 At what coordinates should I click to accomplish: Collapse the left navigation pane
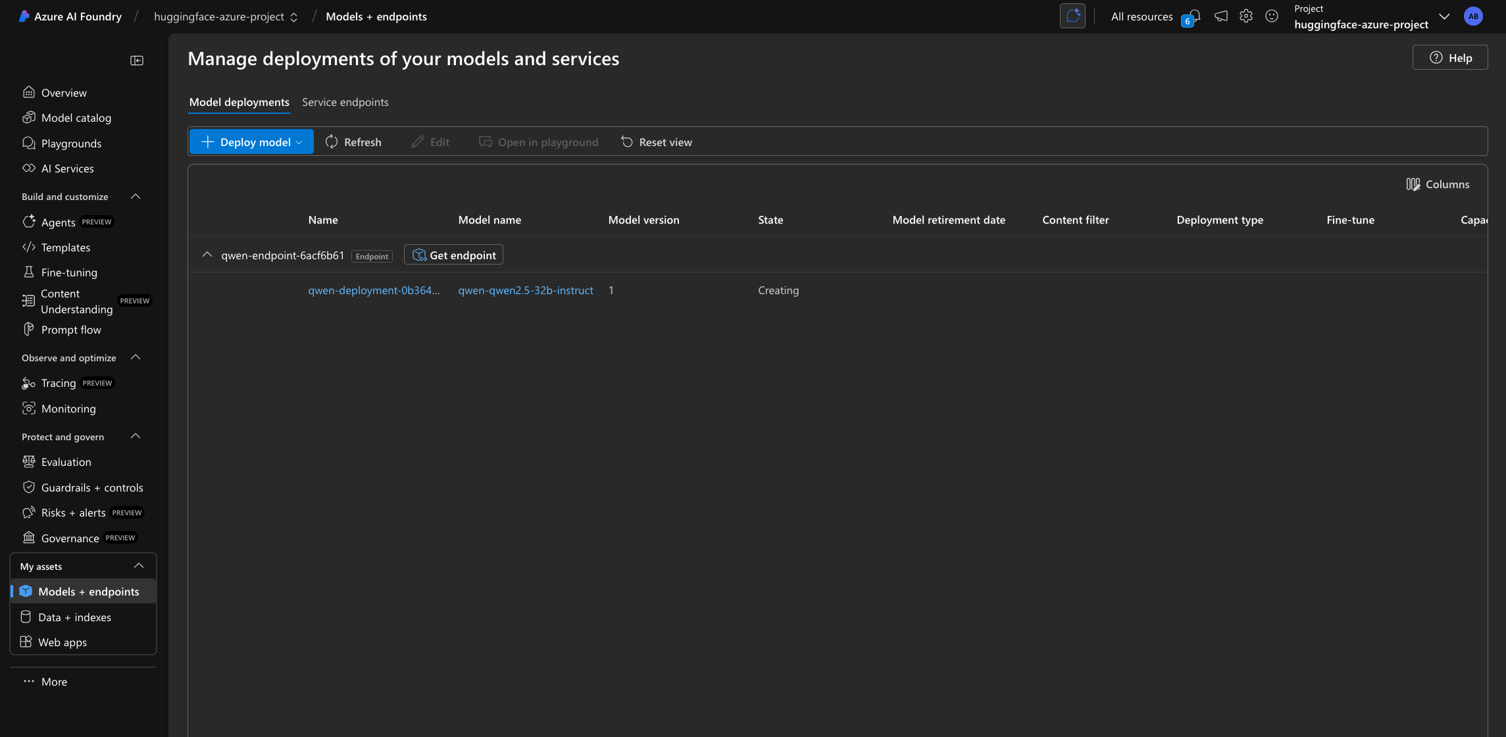click(137, 60)
